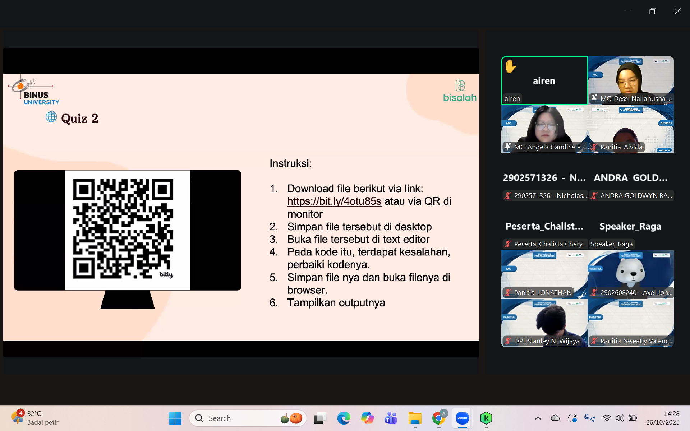Click the green K app icon in the taskbar
This screenshot has height=431, width=690.
click(x=486, y=418)
